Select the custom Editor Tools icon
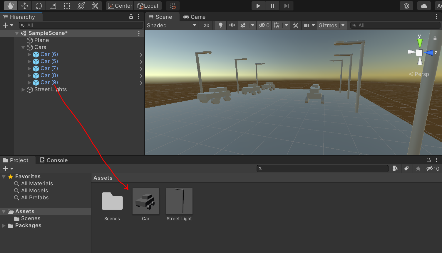 (x=95, y=6)
